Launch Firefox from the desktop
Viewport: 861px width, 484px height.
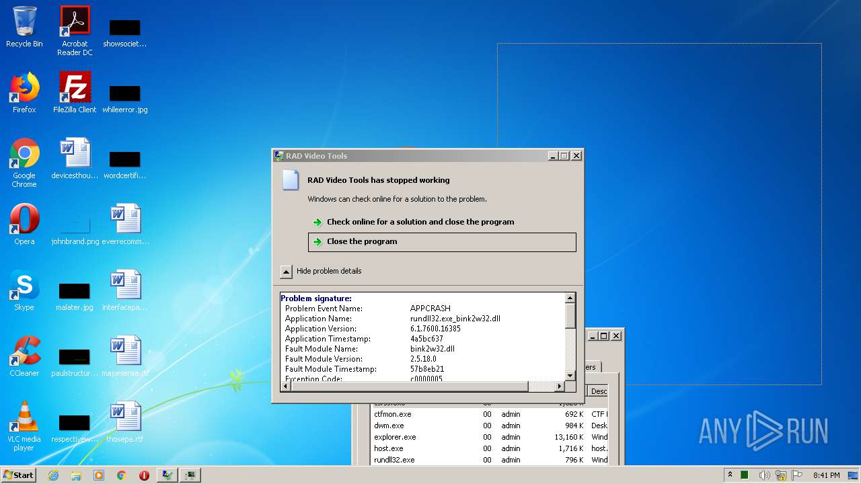coord(24,93)
